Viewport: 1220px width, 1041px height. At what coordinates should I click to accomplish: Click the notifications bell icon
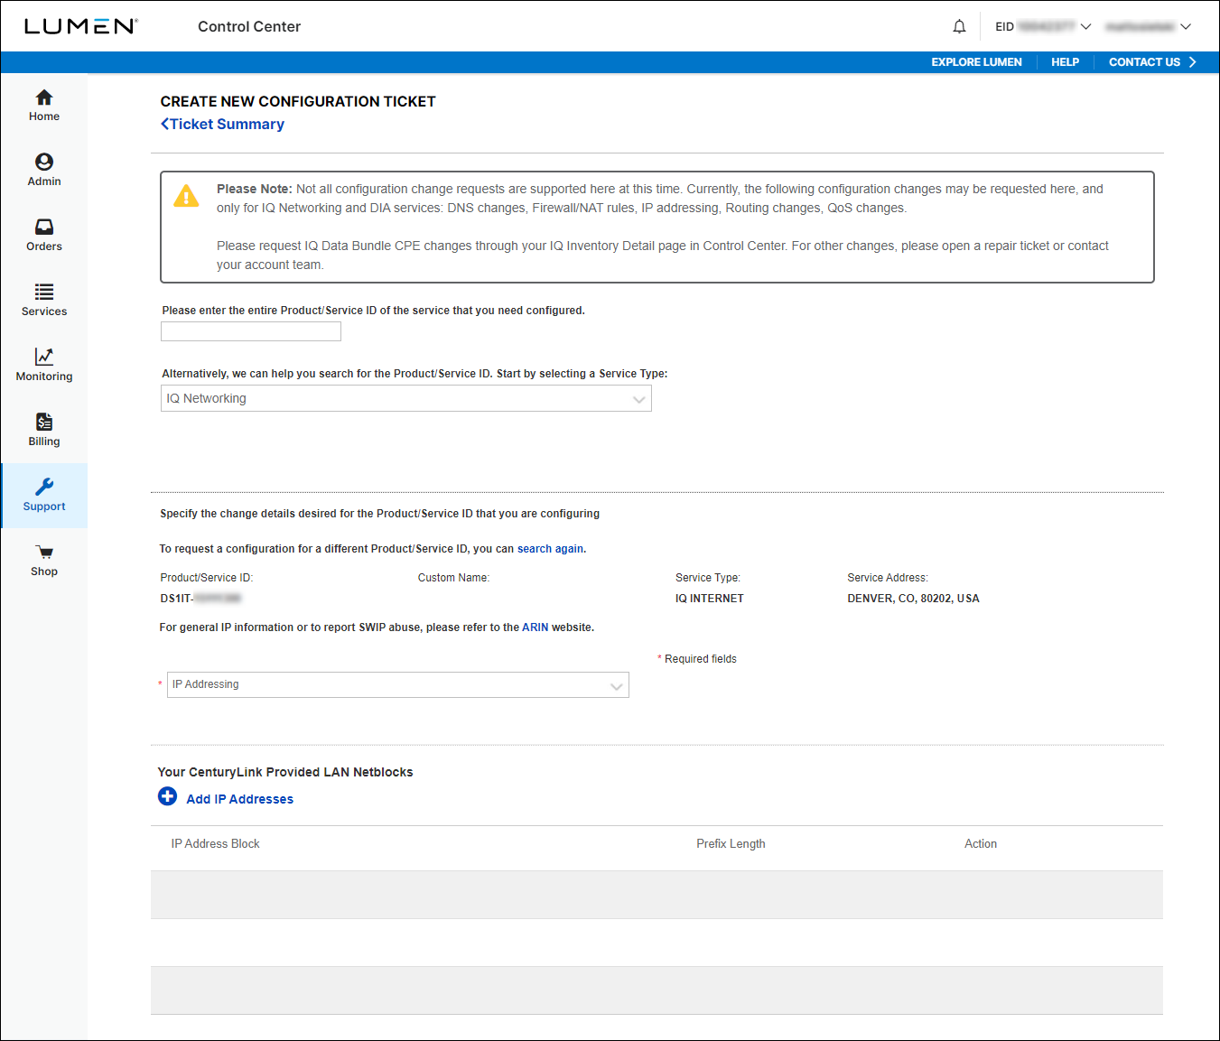pos(959,27)
